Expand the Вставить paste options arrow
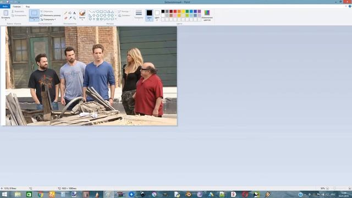 6,19
